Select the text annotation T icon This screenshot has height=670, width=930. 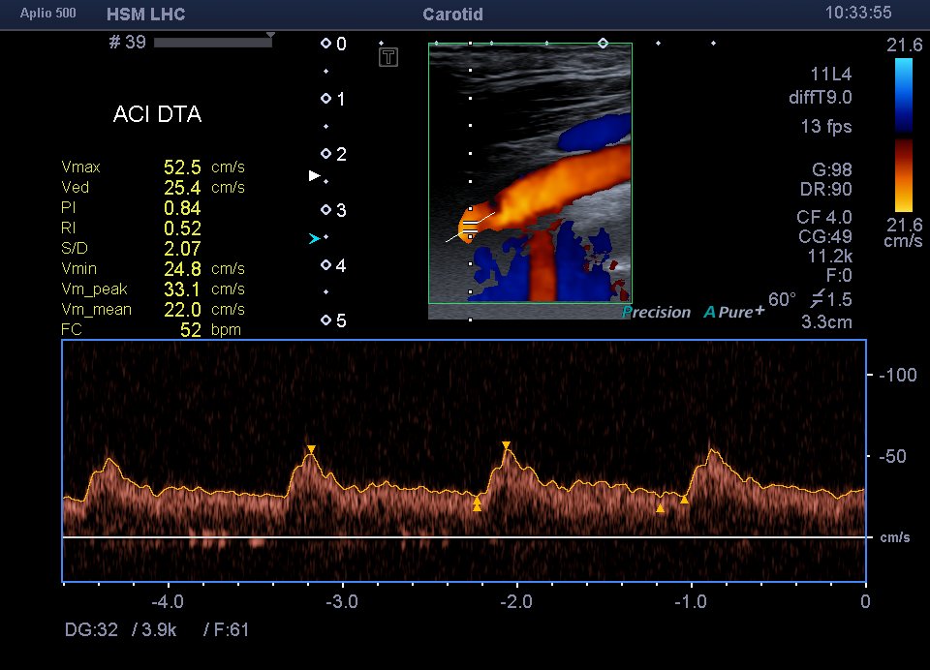[x=387, y=57]
